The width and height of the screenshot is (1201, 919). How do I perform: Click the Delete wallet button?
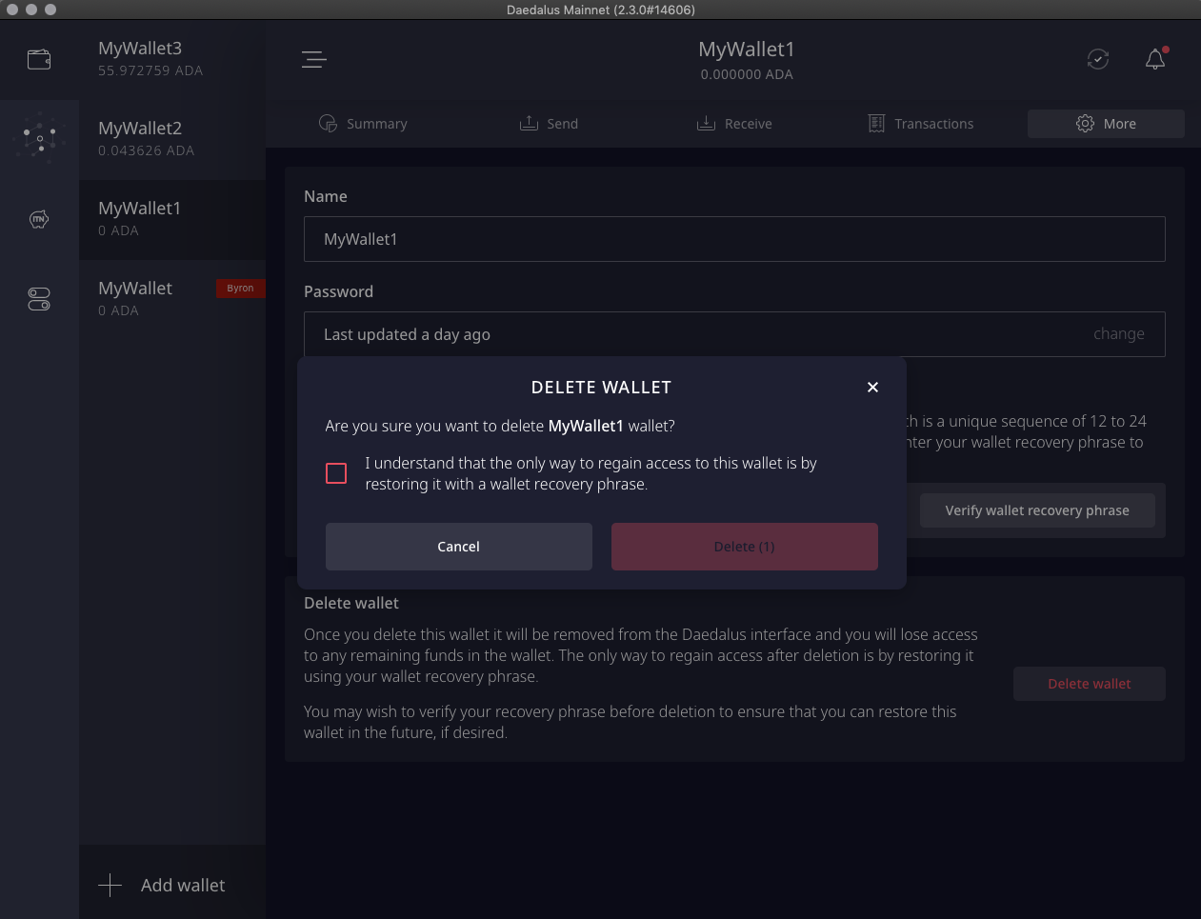1090,684
